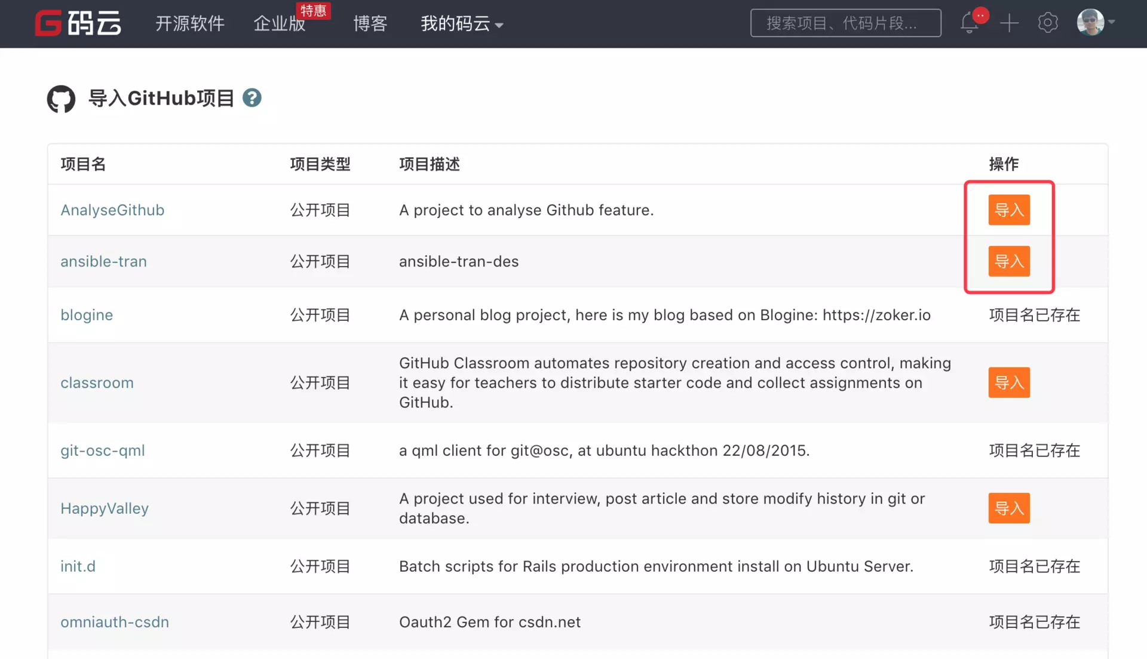The width and height of the screenshot is (1147, 659).
Task: Import the ansible-tran project
Action: (x=1008, y=261)
